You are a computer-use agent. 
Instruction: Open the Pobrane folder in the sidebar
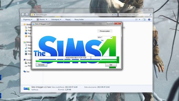(28, 30)
